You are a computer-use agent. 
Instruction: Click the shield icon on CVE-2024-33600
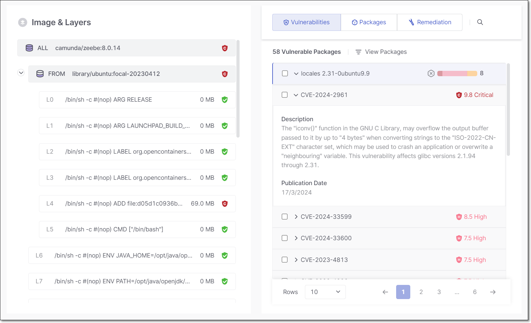(459, 238)
